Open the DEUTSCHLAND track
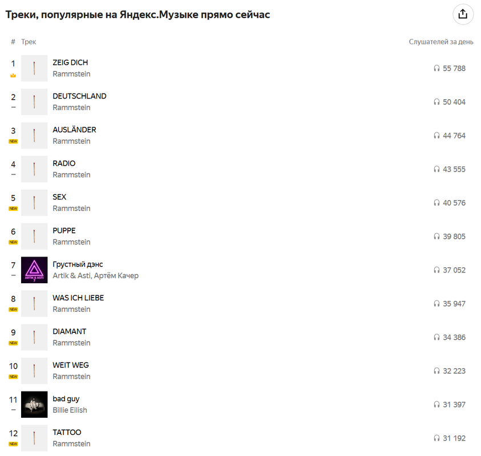The width and height of the screenshot is (481, 456). coord(79,96)
